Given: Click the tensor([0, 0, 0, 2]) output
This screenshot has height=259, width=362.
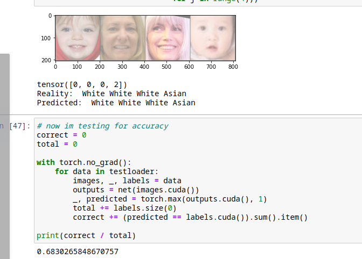Looking at the screenshot, I should tap(82, 84).
